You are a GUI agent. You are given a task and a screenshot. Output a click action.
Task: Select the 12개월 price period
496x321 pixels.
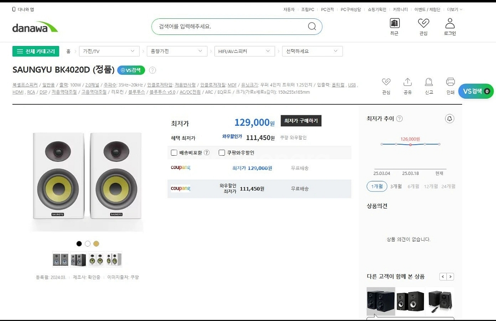[x=431, y=186]
